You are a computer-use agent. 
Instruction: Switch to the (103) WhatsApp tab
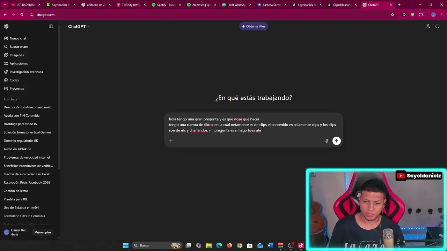[236, 5]
